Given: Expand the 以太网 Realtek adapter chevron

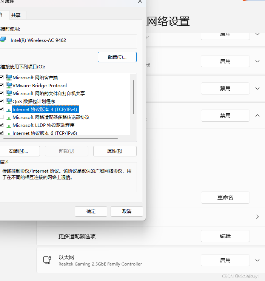Looking at the screenshot, I should coord(257,260).
